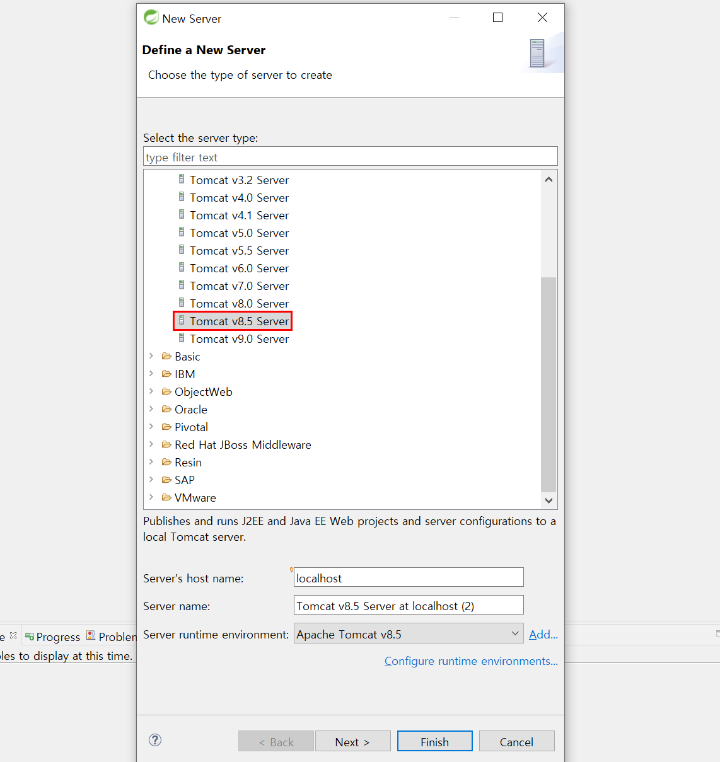Select Tomcat v3.2 Server label
Image resolution: width=720 pixels, height=762 pixels.
(240, 180)
